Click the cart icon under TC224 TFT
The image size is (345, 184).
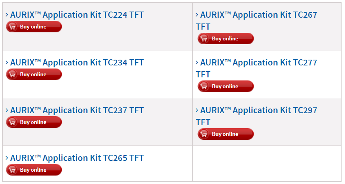tap(12, 27)
